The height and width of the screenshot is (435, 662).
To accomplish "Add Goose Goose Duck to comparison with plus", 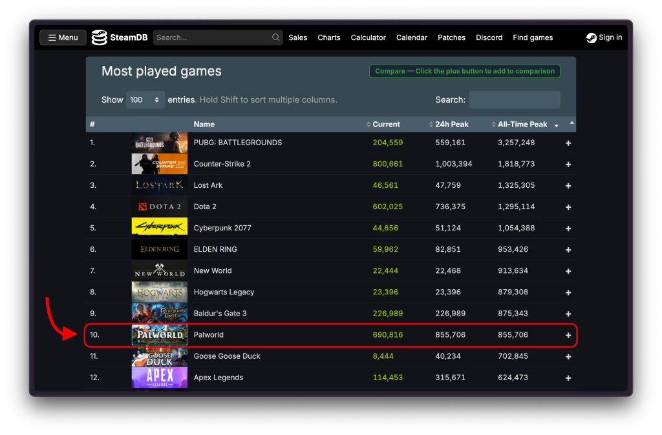I will point(568,357).
